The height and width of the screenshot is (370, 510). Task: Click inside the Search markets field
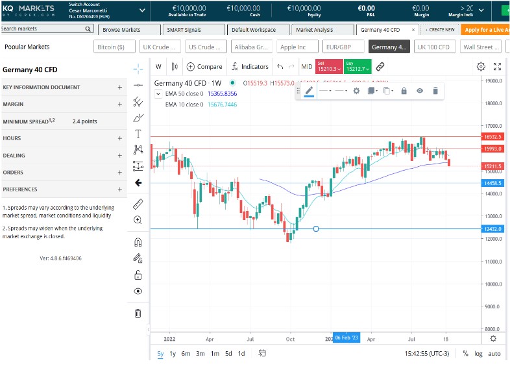47,29
